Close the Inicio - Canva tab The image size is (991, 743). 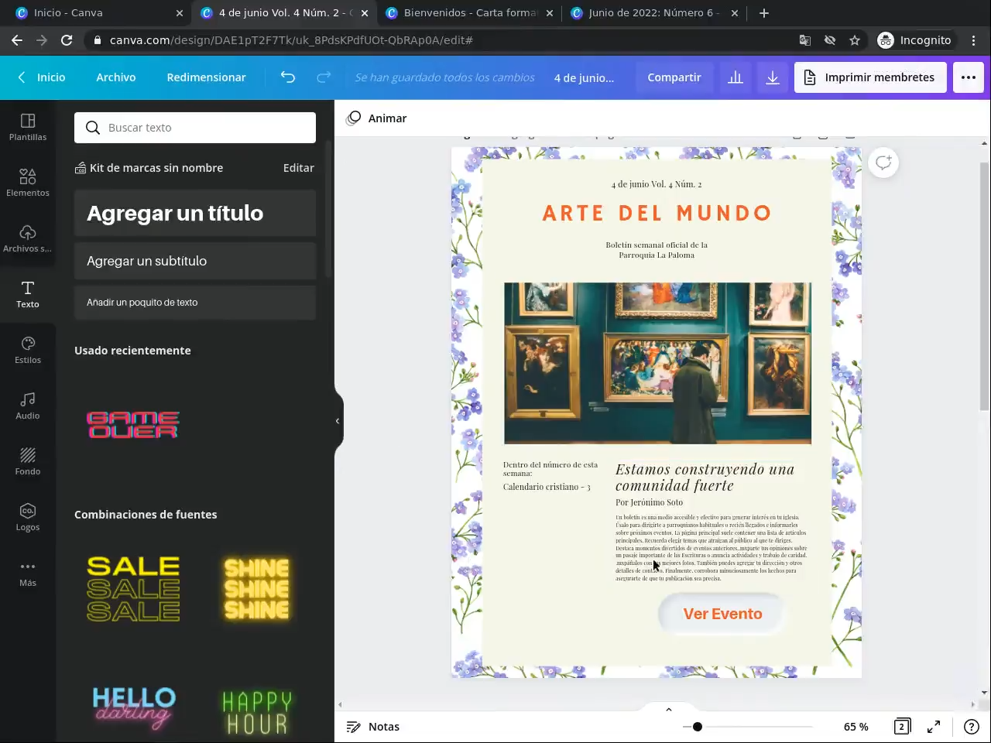(x=180, y=13)
